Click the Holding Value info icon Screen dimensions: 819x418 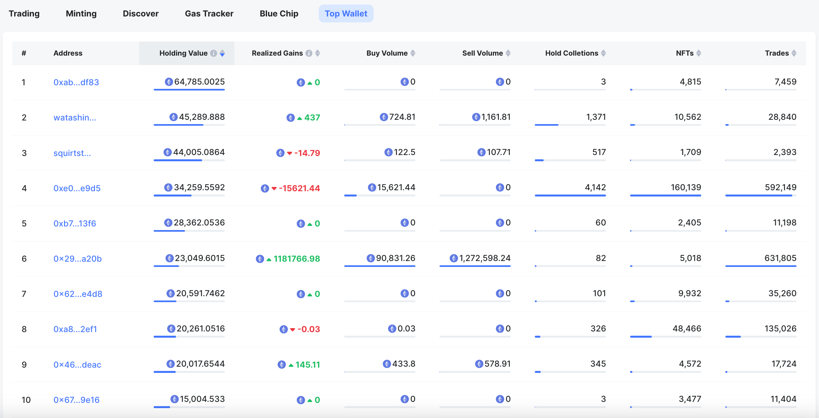pos(214,53)
